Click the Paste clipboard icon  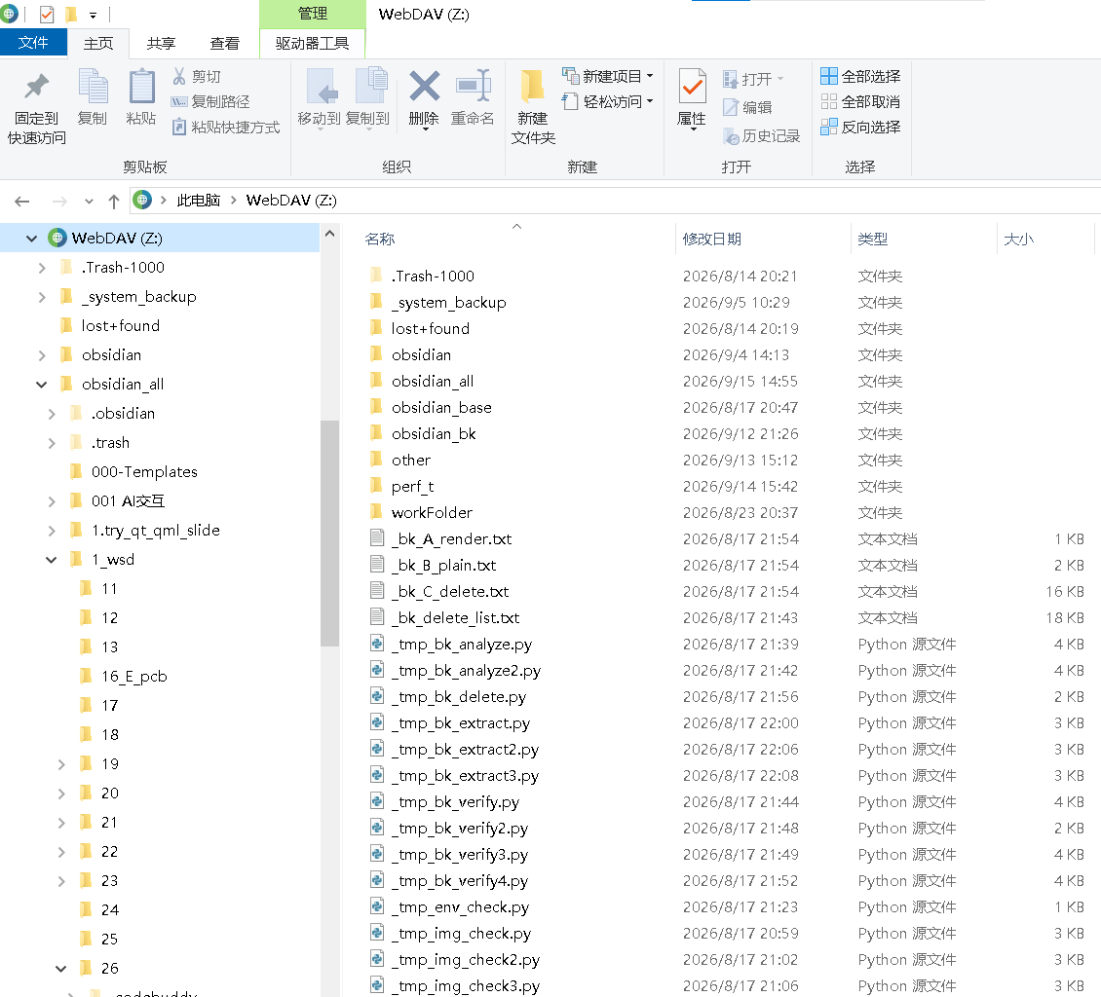point(141,96)
